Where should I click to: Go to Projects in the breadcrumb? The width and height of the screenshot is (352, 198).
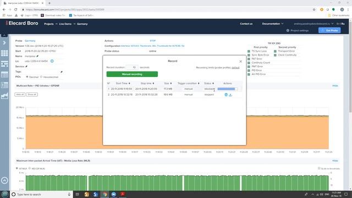[49, 24]
